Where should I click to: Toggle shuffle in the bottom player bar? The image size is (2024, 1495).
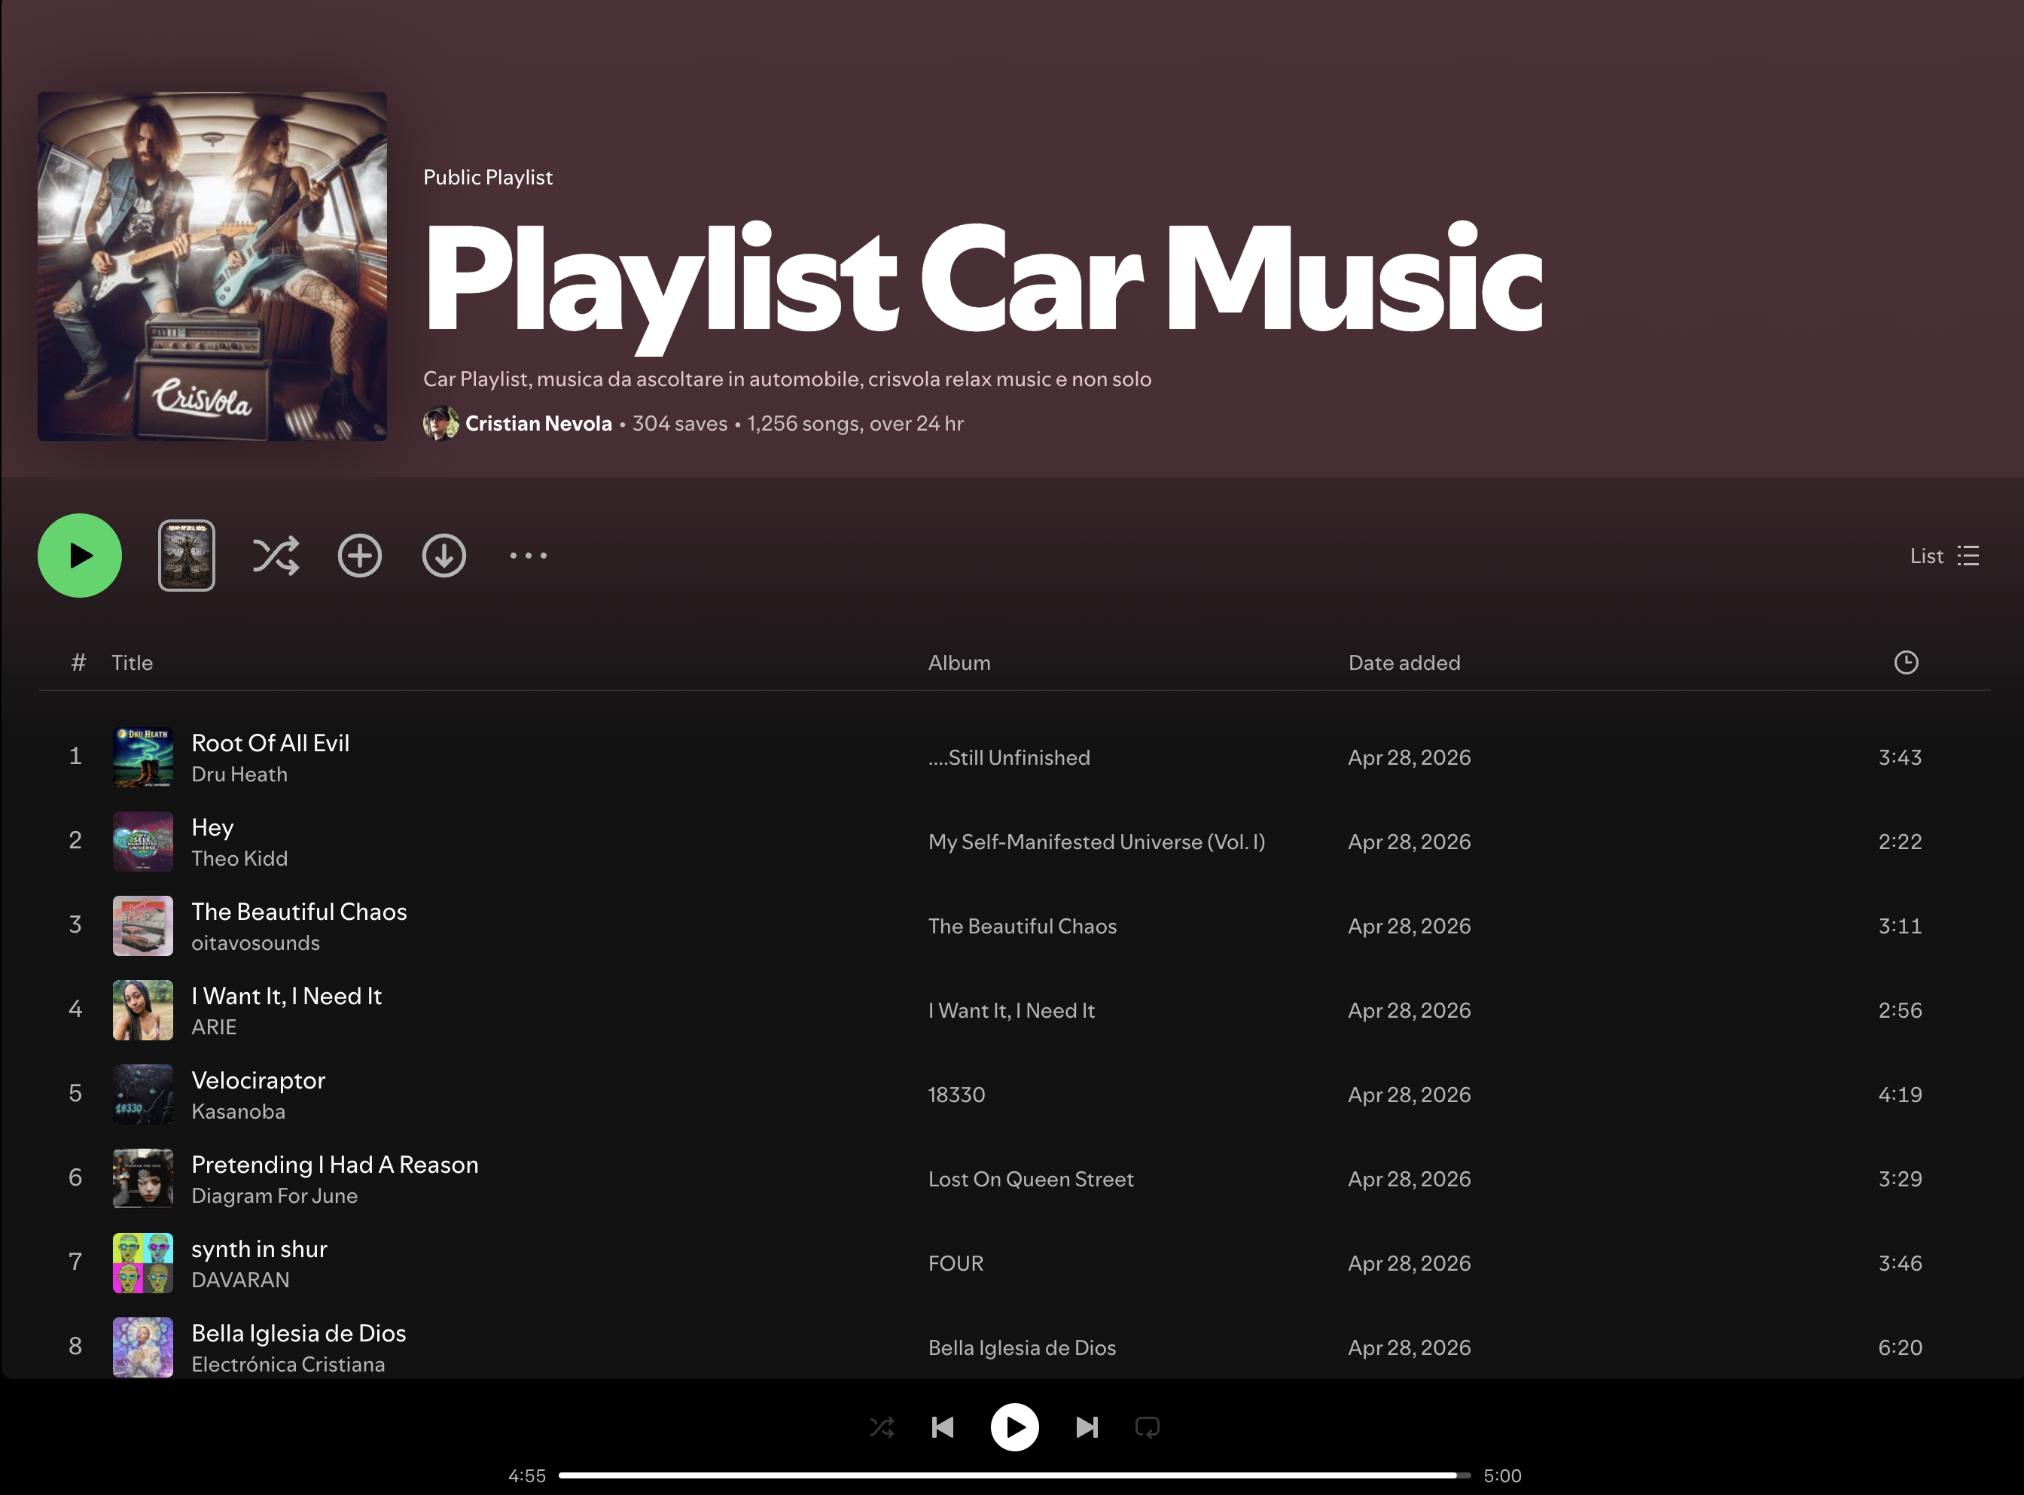(x=882, y=1427)
